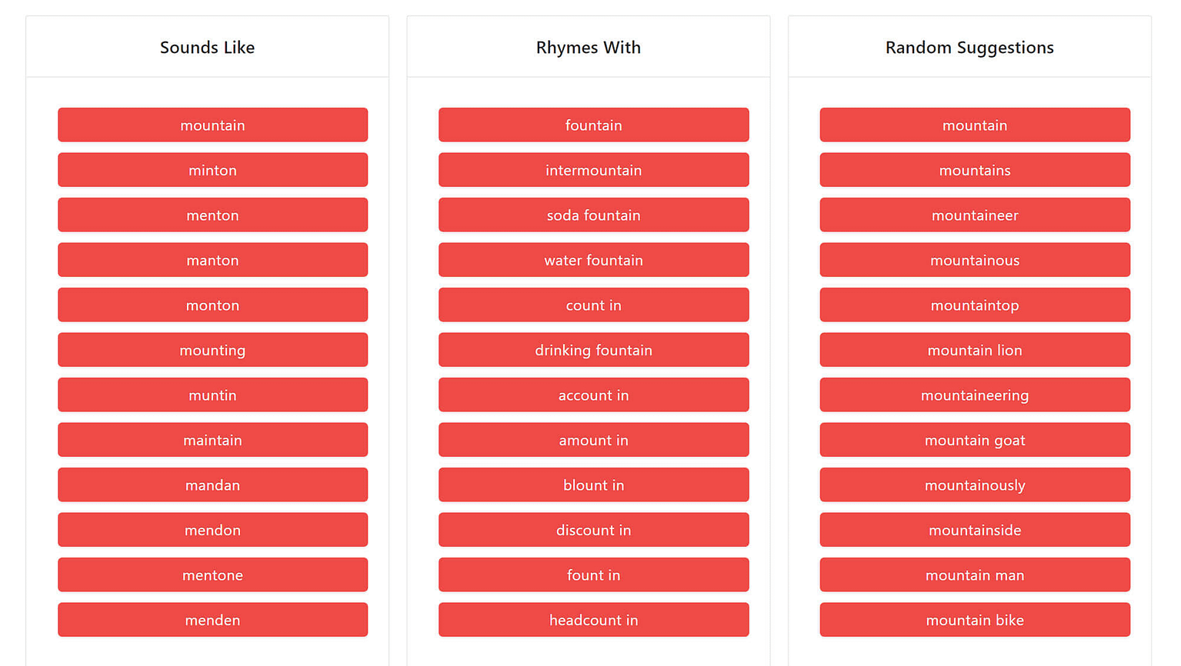Pick the 'maintain' word button
1181x666 pixels.
coord(212,440)
